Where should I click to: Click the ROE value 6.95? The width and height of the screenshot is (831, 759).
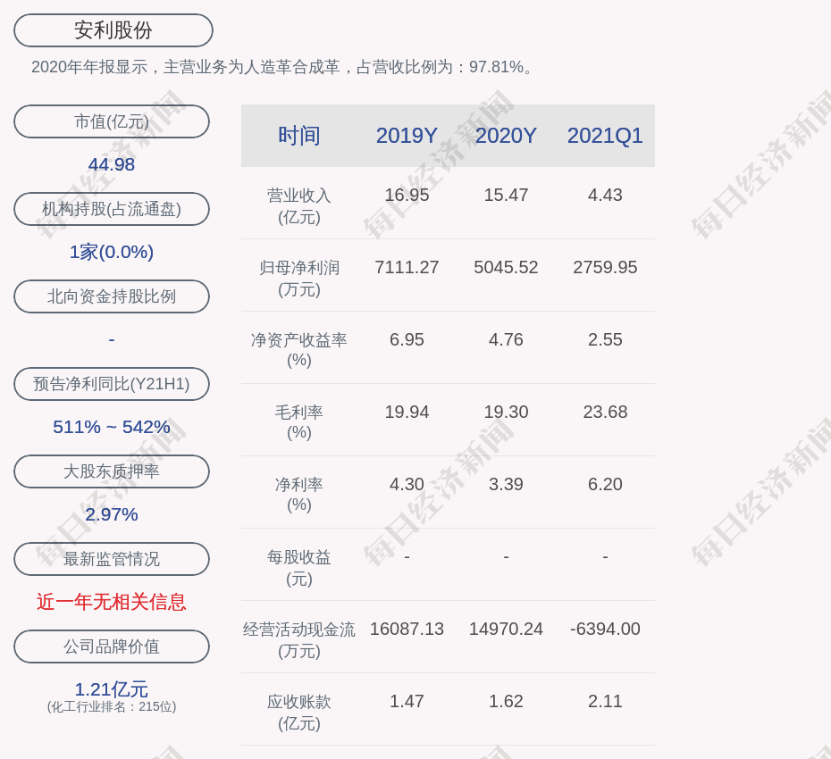pyautogui.click(x=407, y=339)
